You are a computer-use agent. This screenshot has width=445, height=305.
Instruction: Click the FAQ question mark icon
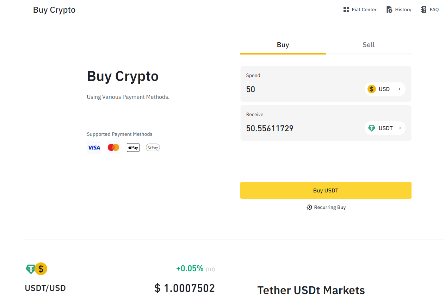click(424, 10)
